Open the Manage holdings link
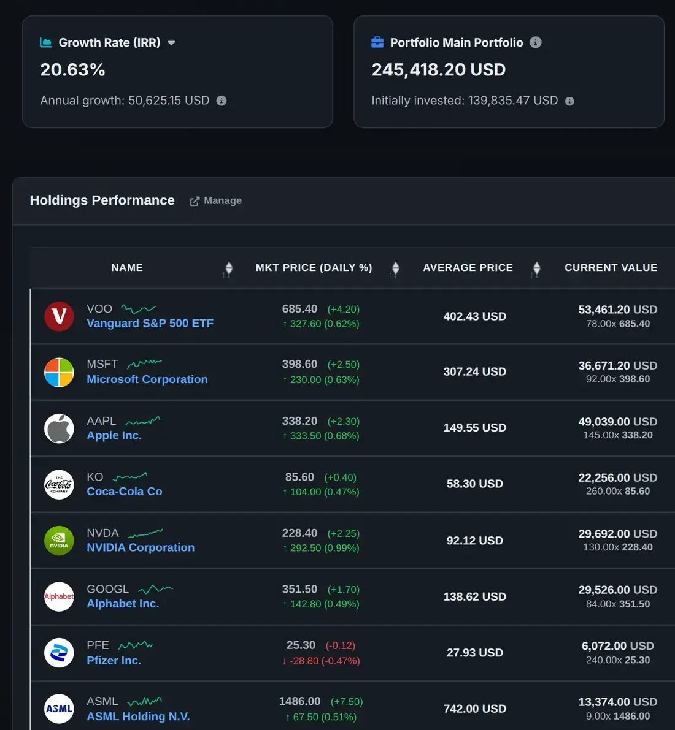Image resolution: width=675 pixels, height=730 pixels. (216, 200)
